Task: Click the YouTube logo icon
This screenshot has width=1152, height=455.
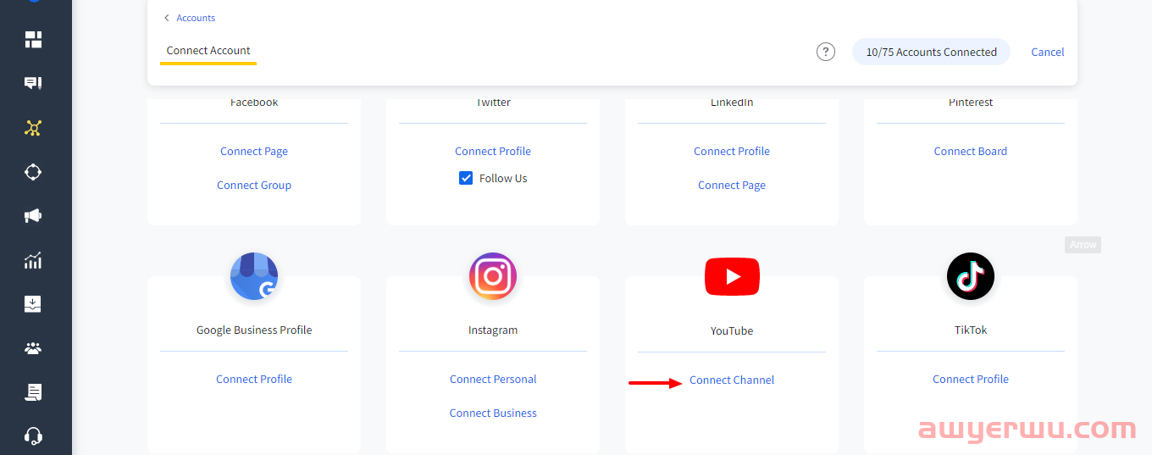Action: (732, 277)
